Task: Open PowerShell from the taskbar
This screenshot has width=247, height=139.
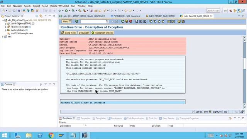Action: pos(40,136)
